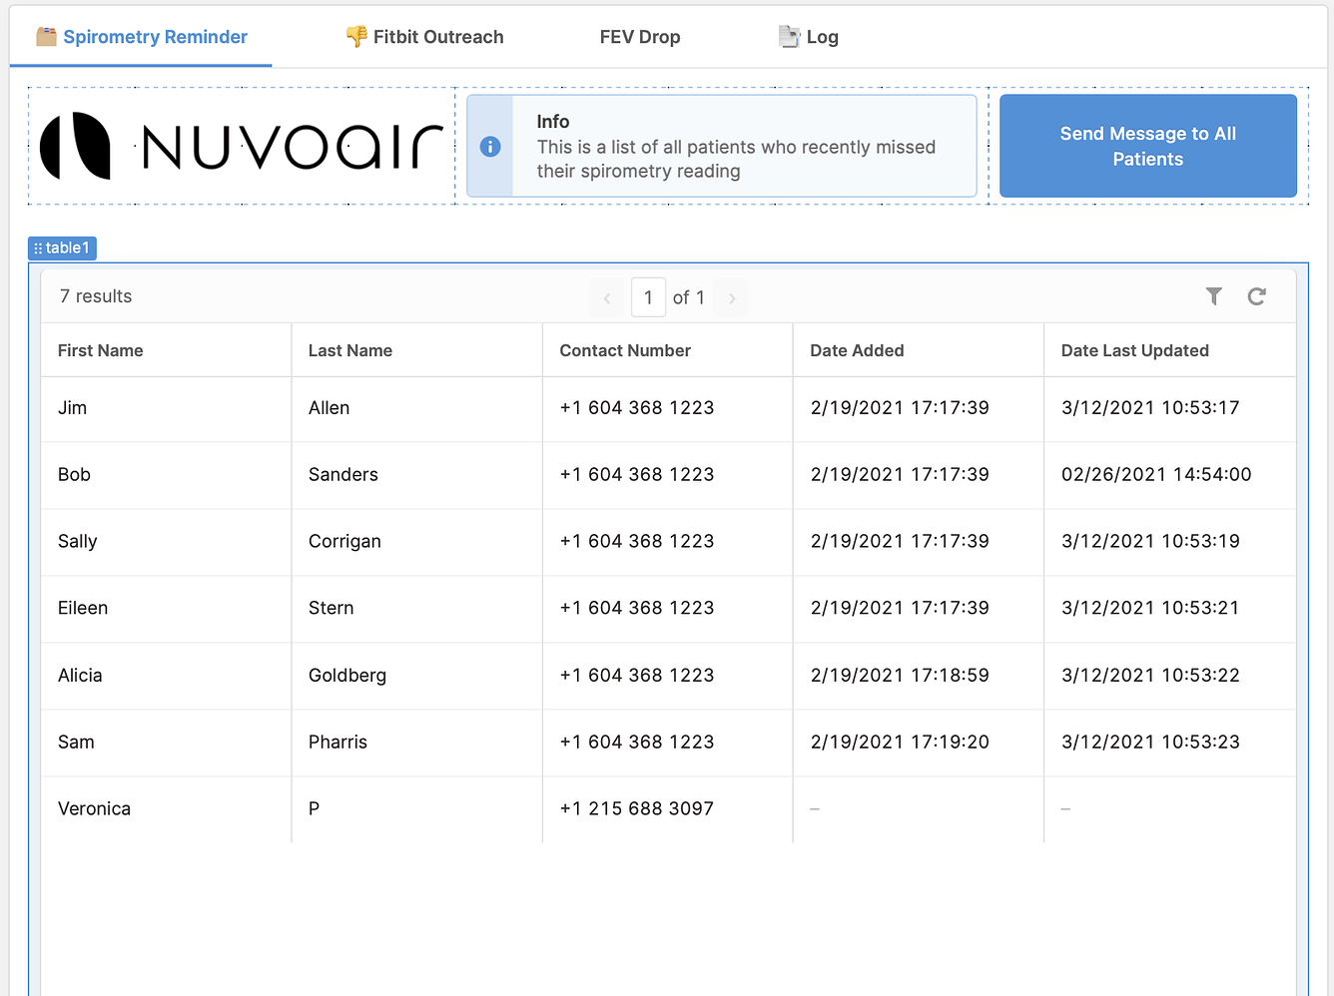Advance to next page with right arrow
Screen dimensions: 1334x996
731,297
